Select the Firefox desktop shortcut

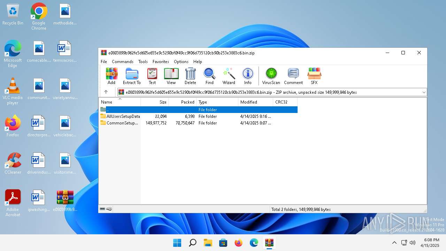pyautogui.click(x=13, y=126)
